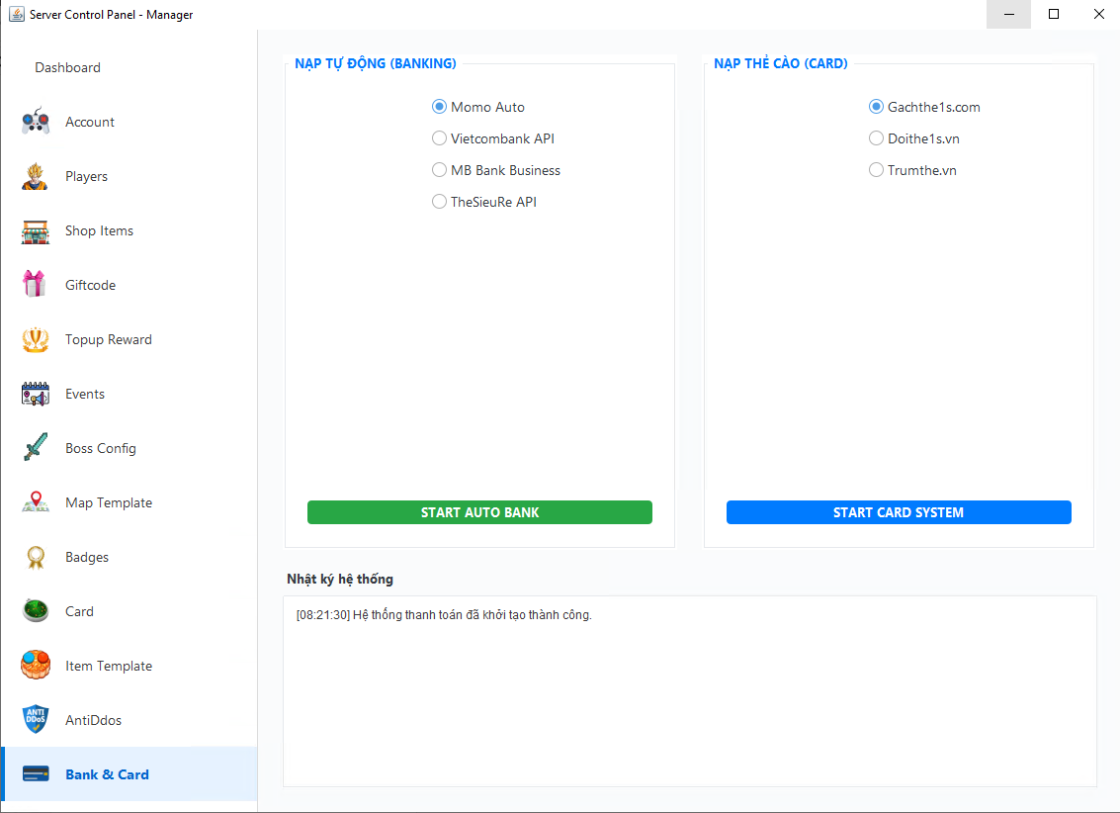Click the Badges ribbon medal icon
The image size is (1120, 813).
click(35, 557)
